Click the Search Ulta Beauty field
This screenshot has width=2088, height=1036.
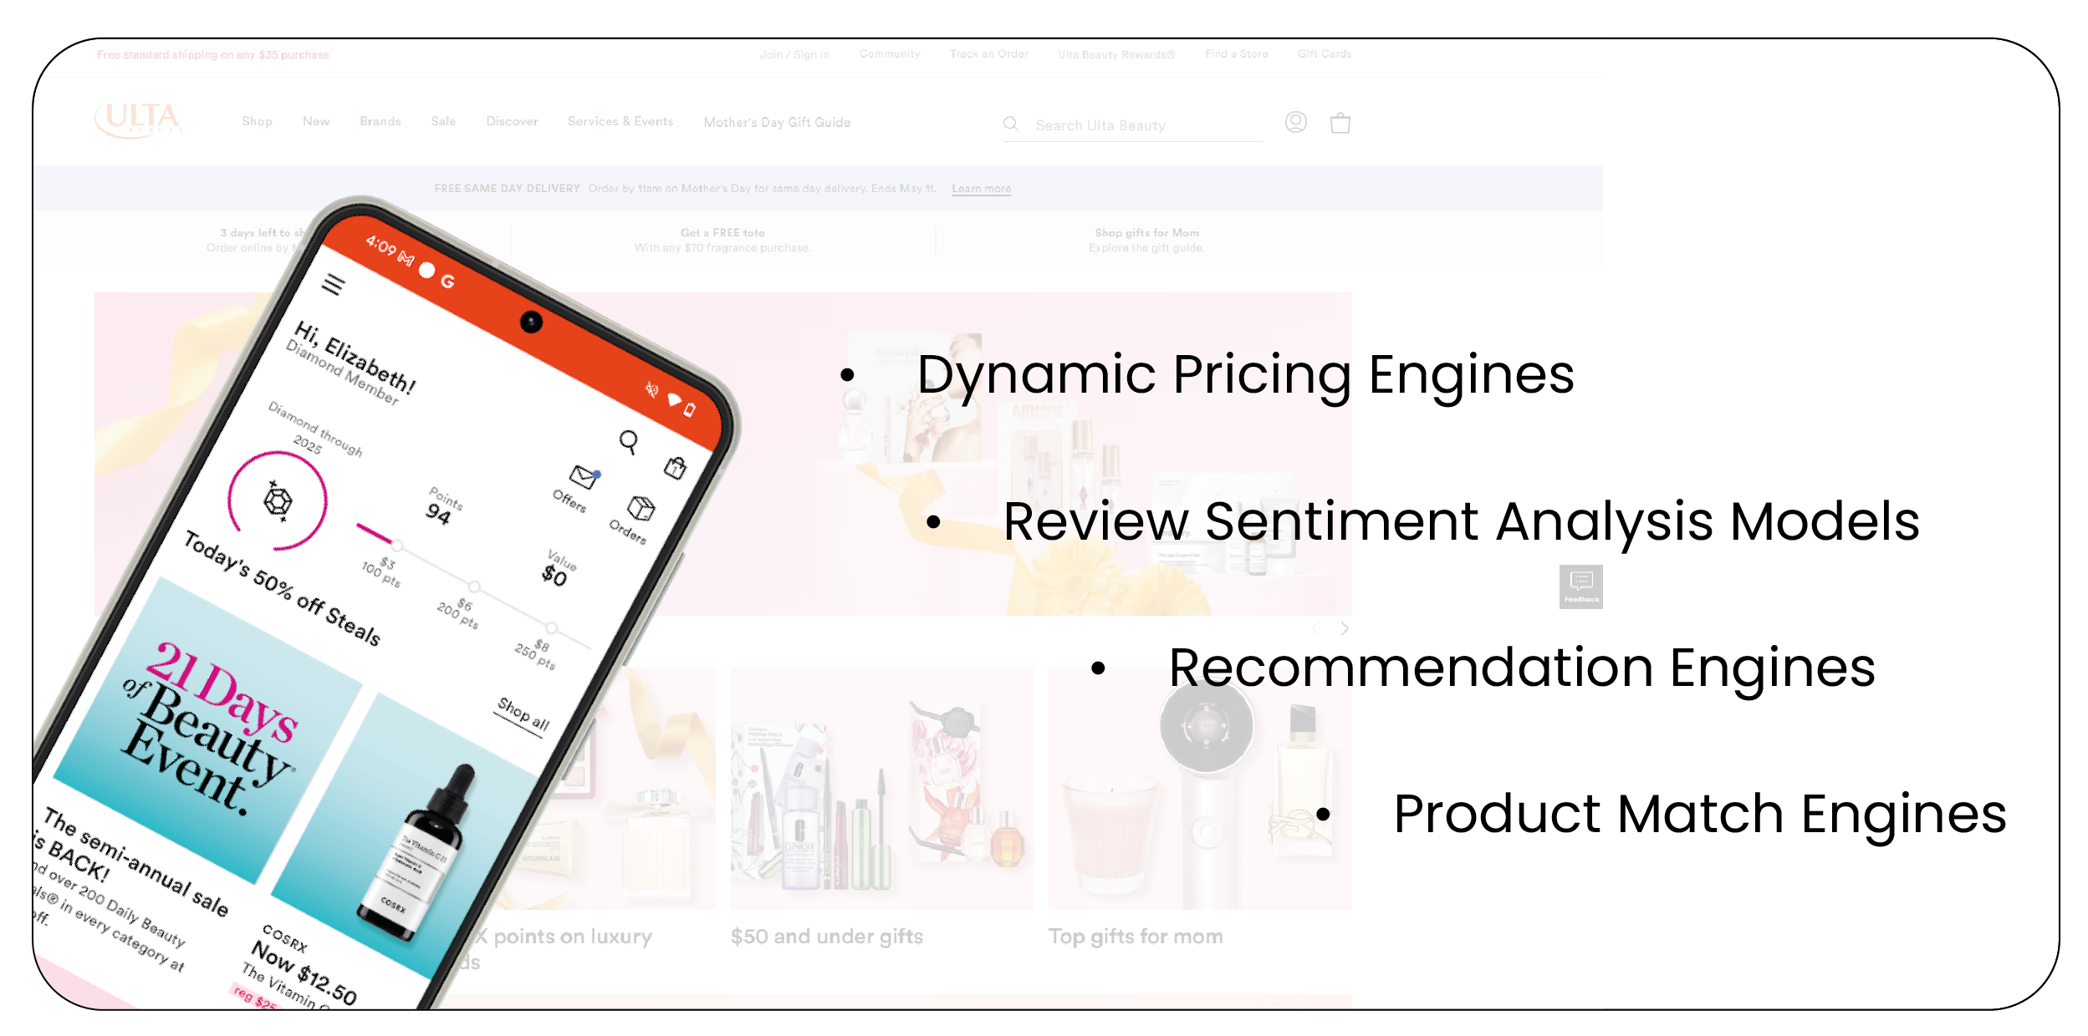(1132, 125)
